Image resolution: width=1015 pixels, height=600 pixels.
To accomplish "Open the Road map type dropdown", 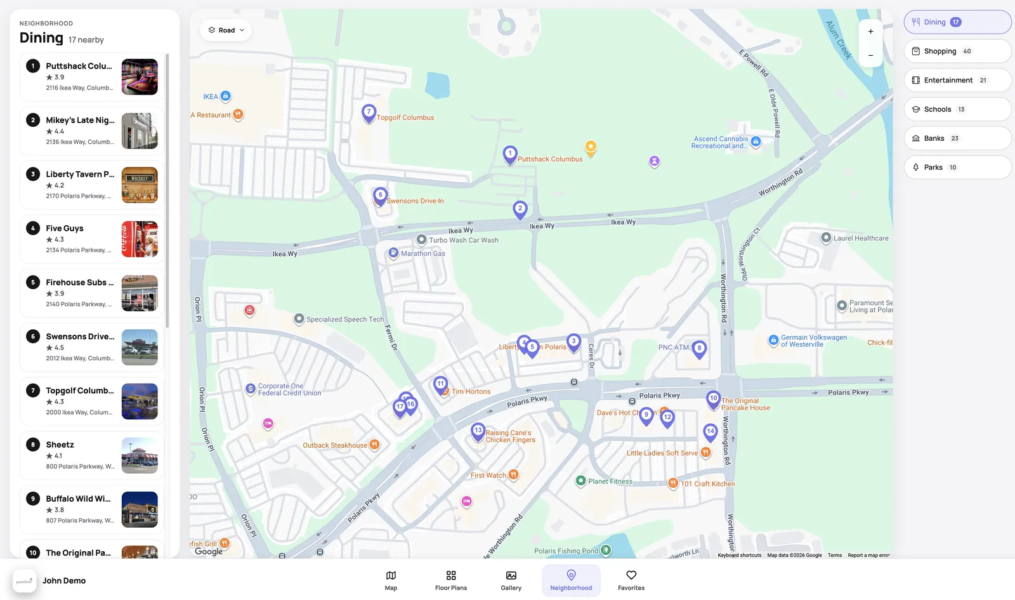I will point(226,30).
